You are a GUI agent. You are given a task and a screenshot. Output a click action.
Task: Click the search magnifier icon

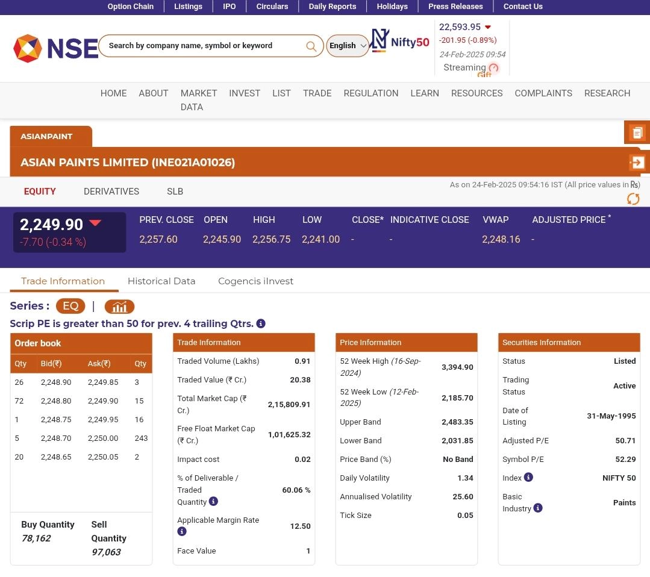coord(311,46)
